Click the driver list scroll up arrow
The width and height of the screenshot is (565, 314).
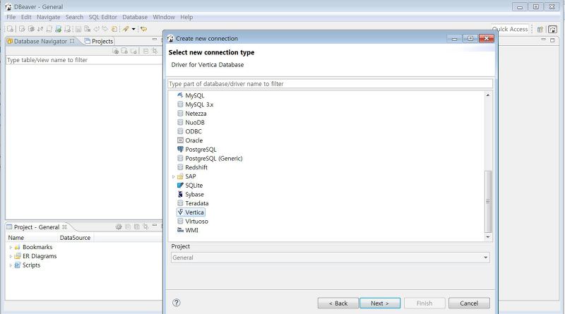click(488, 95)
